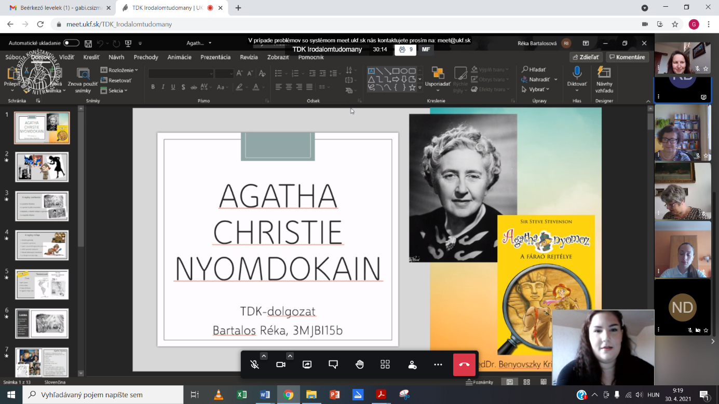
Task: Click Zdieľať share button
Action: pos(586,57)
